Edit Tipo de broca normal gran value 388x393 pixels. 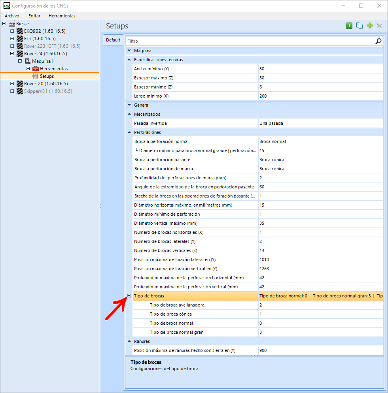[321, 332]
